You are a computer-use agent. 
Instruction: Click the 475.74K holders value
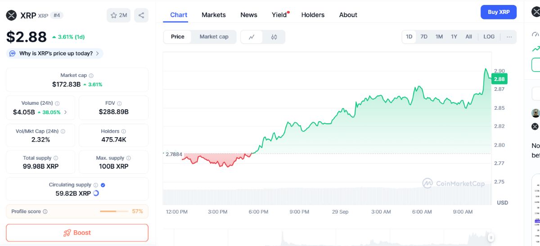(x=113, y=140)
